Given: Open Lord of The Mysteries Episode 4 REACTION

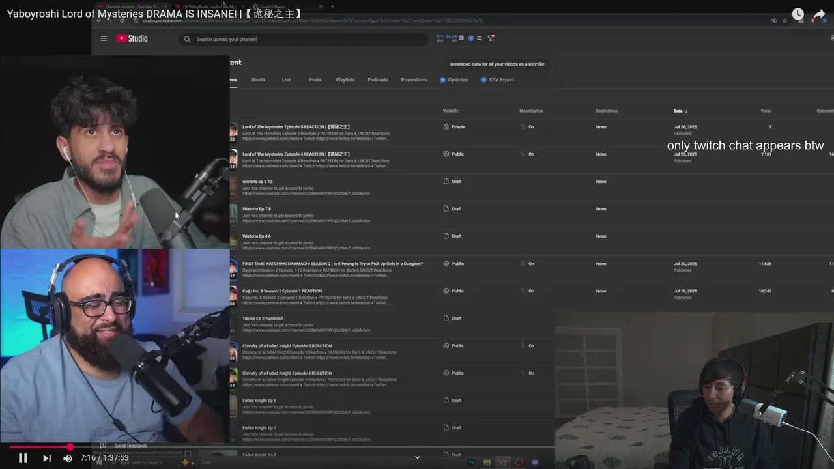Looking at the screenshot, I should point(296,154).
